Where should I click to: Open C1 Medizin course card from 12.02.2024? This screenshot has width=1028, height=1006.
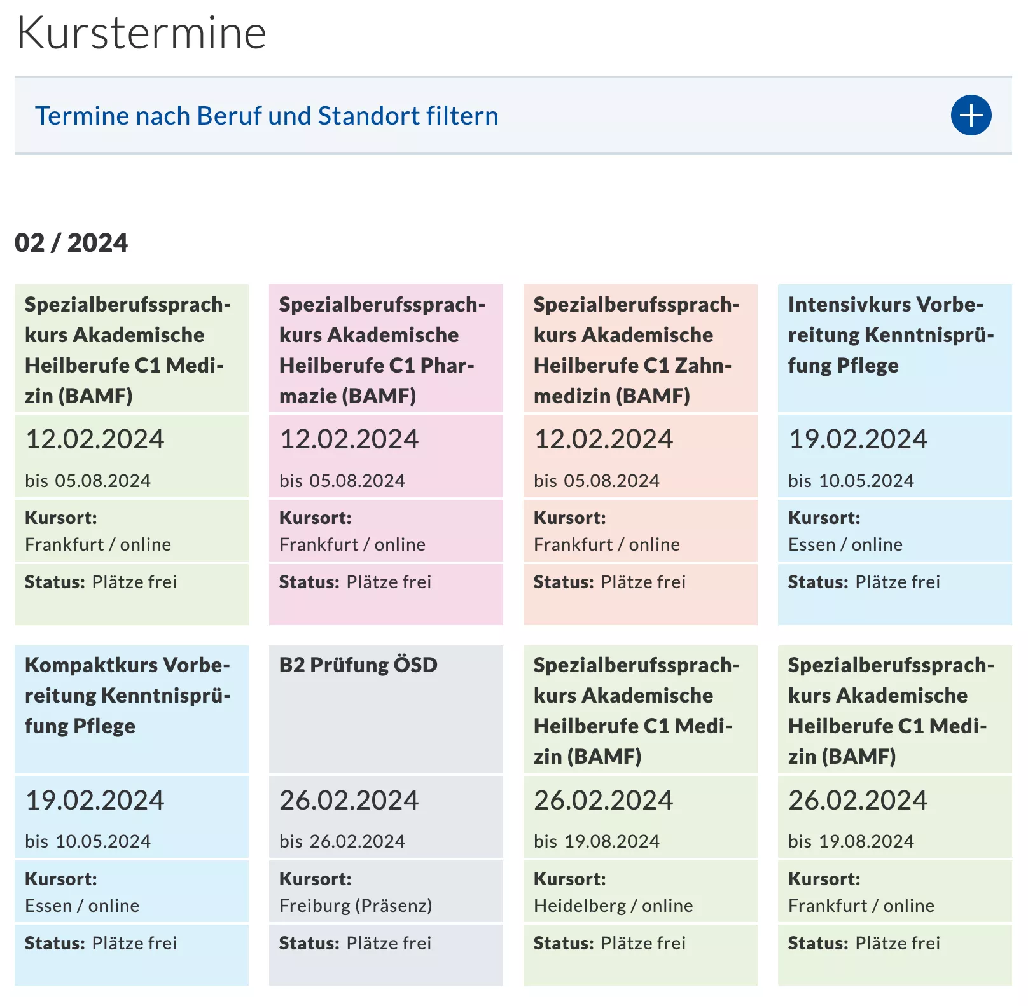(x=132, y=455)
